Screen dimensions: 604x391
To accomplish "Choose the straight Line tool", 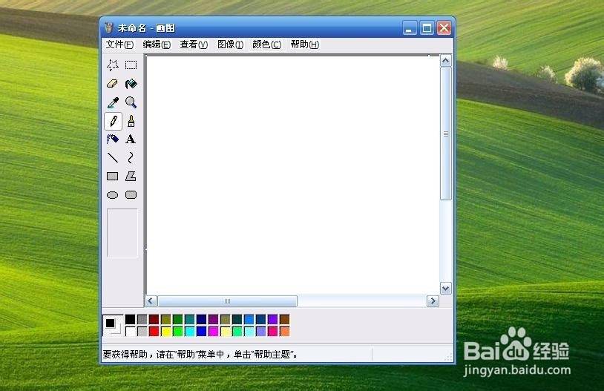I will tap(113, 157).
